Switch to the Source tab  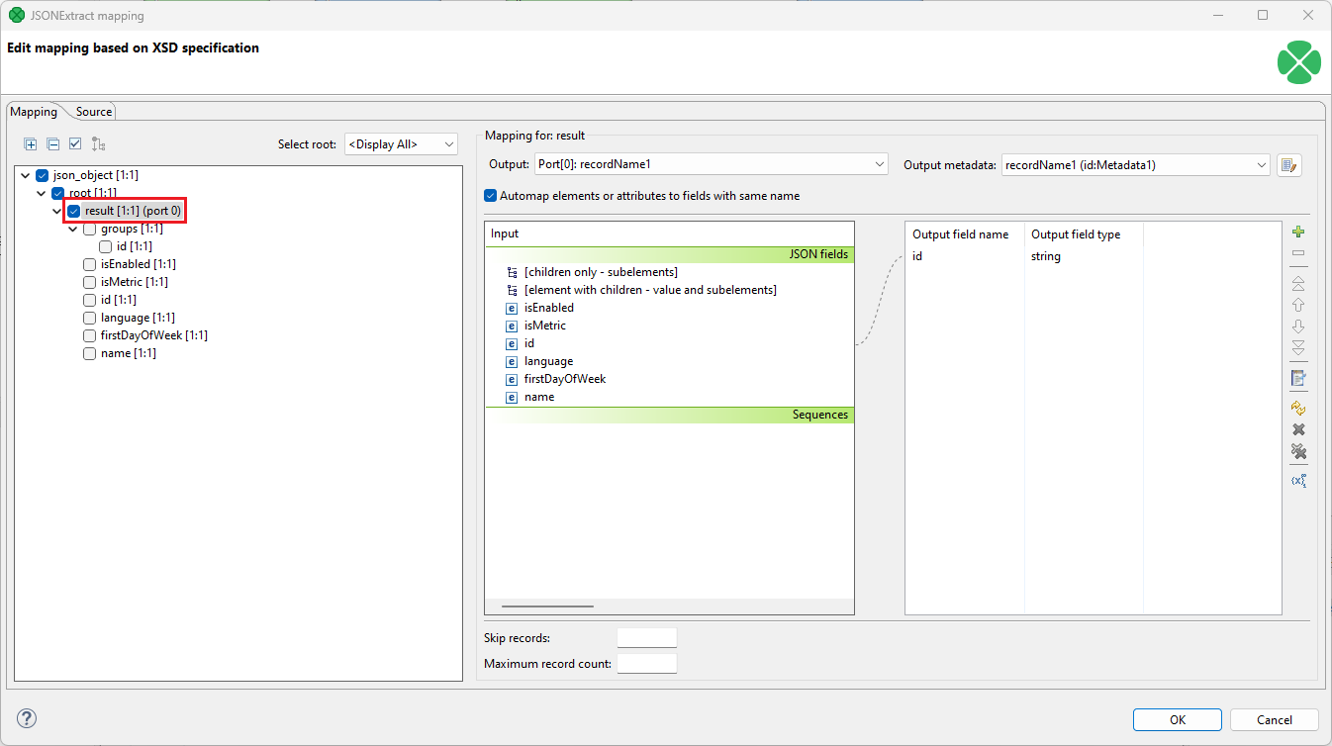click(92, 111)
